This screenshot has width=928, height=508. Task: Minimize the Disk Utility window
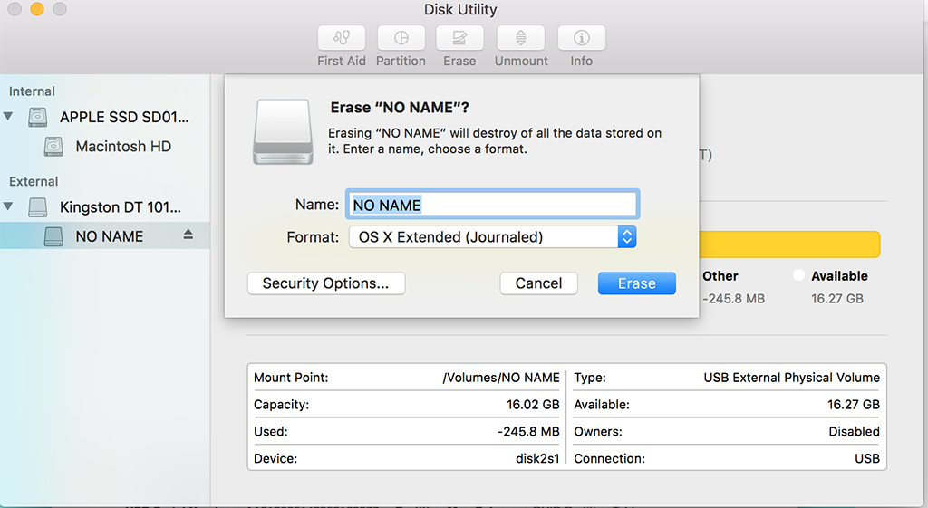(37, 9)
